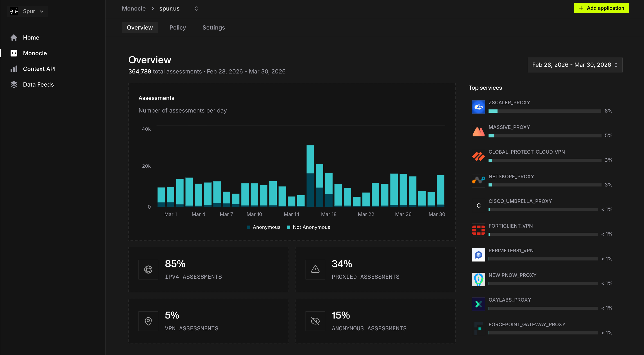644x355 pixels.
Task: Click the Monocle code icon in the sidebar
Action: click(14, 53)
